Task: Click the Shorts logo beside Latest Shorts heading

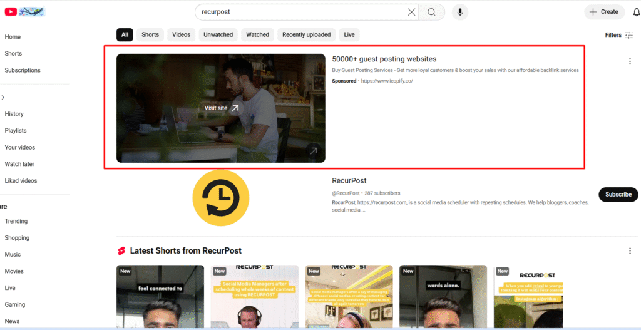Action: pyautogui.click(x=121, y=251)
